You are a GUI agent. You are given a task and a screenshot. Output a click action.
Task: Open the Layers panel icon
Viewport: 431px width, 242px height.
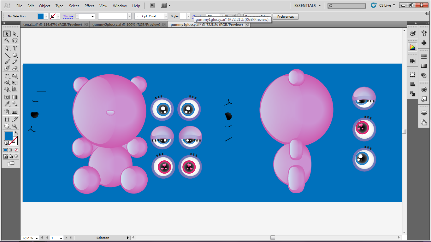pos(424,112)
